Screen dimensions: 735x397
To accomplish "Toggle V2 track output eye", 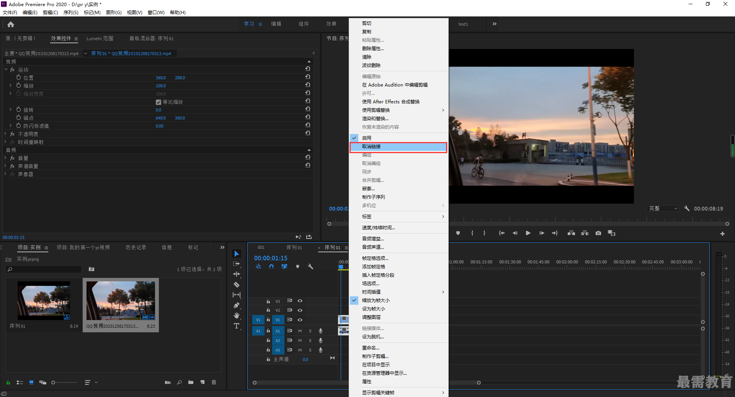I will pyautogui.click(x=300, y=310).
